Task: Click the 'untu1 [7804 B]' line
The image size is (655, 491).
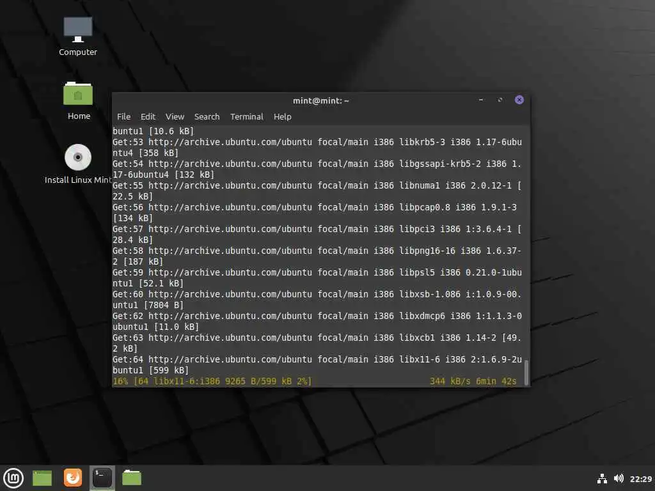Action: [148, 305]
